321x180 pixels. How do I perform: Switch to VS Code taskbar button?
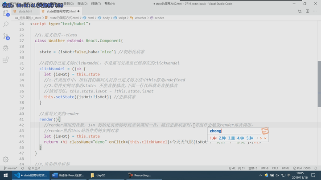31,175
